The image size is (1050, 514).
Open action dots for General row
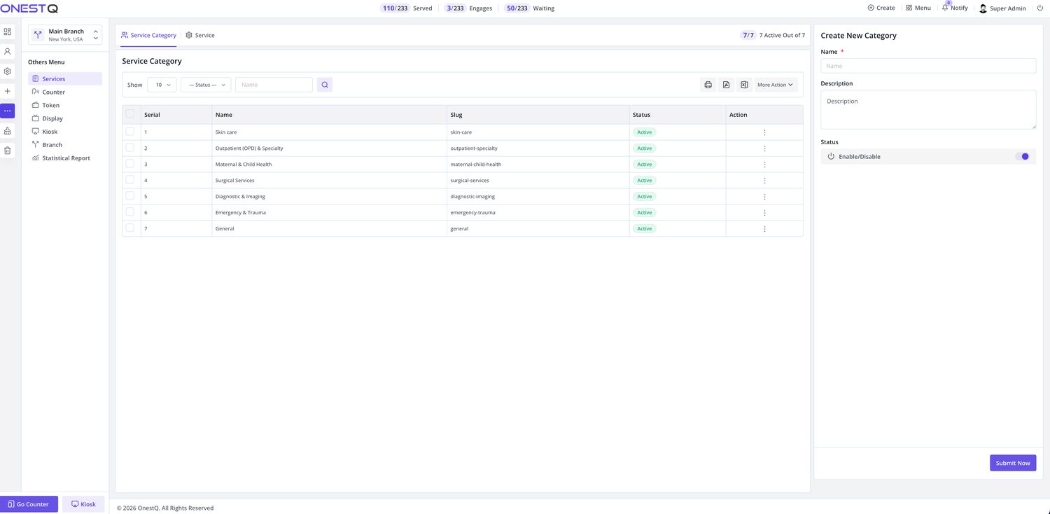(x=764, y=229)
